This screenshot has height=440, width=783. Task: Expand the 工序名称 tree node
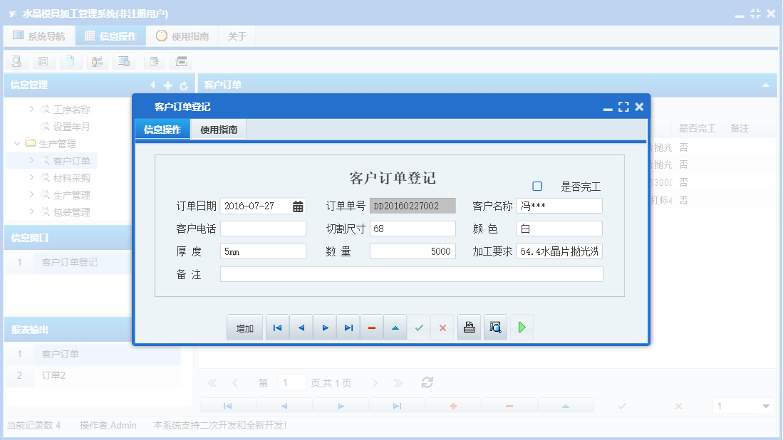(31, 109)
